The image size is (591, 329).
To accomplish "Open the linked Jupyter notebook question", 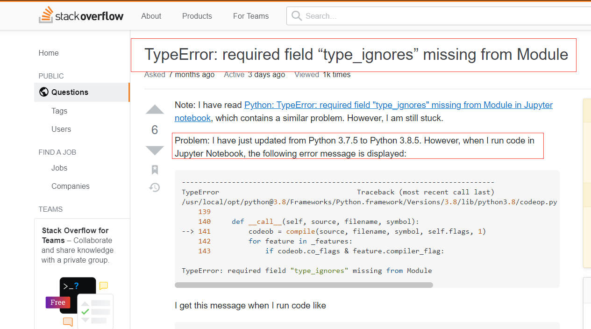I will pyautogui.click(x=364, y=112).
